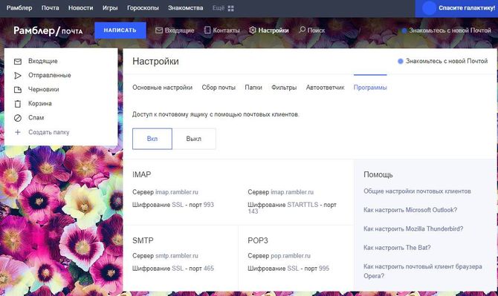This screenshot has width=498, height=296.
Task: Click imap.rambler.ru under SSL port 993
Action: [177, 192]
